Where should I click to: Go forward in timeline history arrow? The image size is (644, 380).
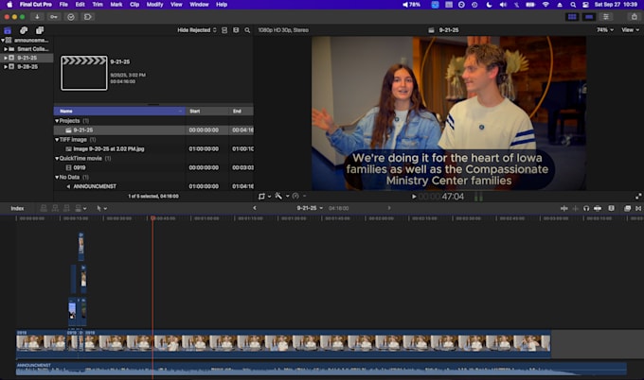pos(389,208)
